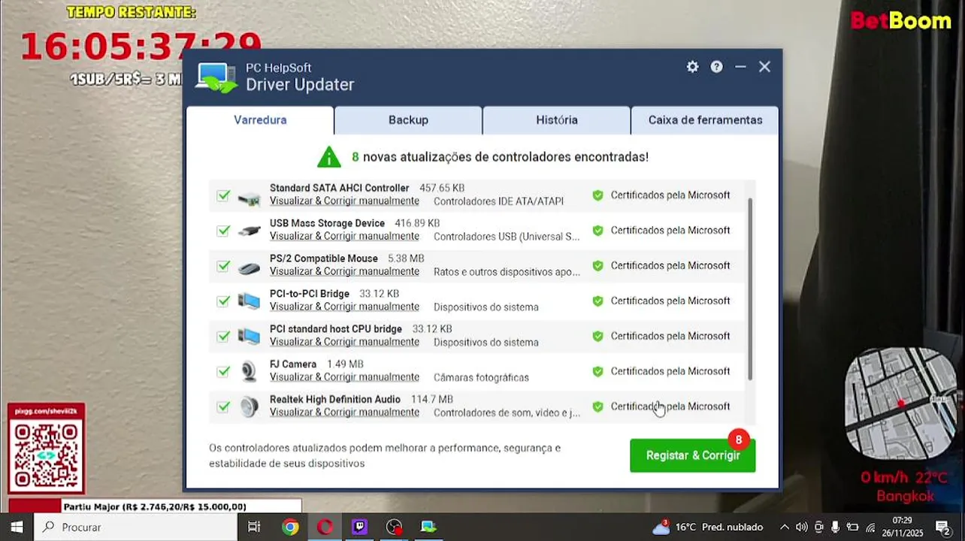Screen dimensions: 965x541
Task: Open Visualizar & Corrigir manualmente for PCI-to-PCI Bridge
Action: pyautogui.click(x=344, y=307)
